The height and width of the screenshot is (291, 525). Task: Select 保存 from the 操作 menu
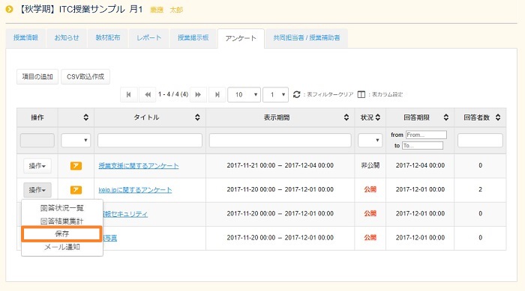click(62, 234)
